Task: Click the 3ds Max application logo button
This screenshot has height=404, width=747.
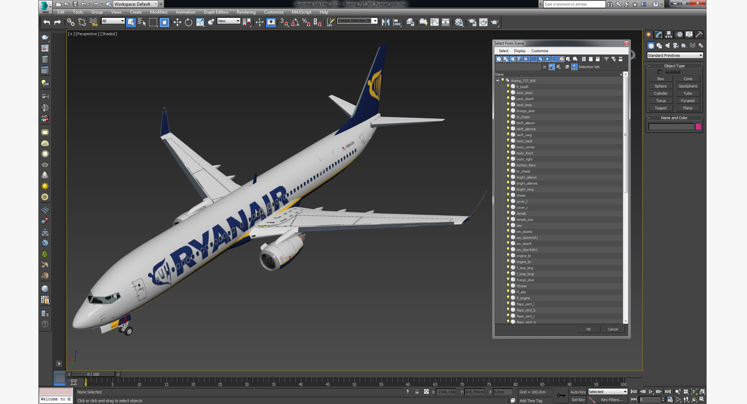Action: (x=45, y=7)
